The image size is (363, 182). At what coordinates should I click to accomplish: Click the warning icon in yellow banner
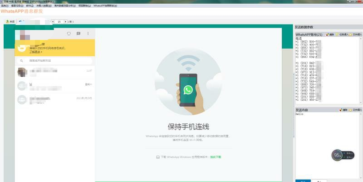[x=22, y=48]
